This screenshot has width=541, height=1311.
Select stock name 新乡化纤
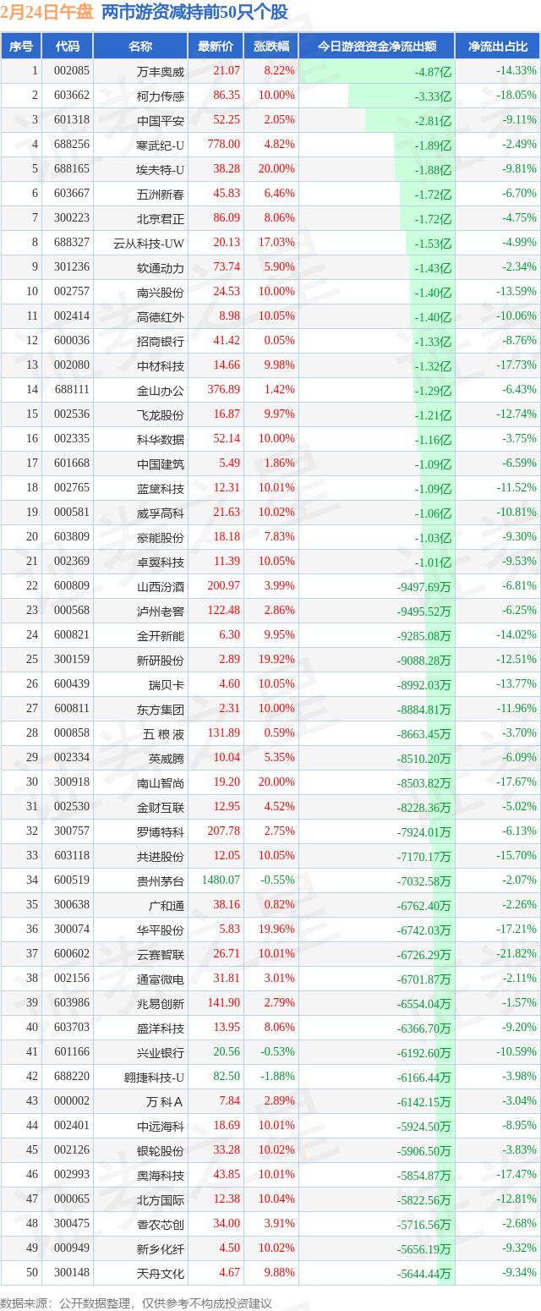tap(160, 1248)
